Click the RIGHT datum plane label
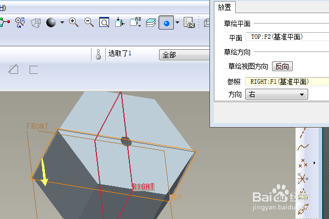329x219 pixels. pyautogui.click(x=144, y=187)
